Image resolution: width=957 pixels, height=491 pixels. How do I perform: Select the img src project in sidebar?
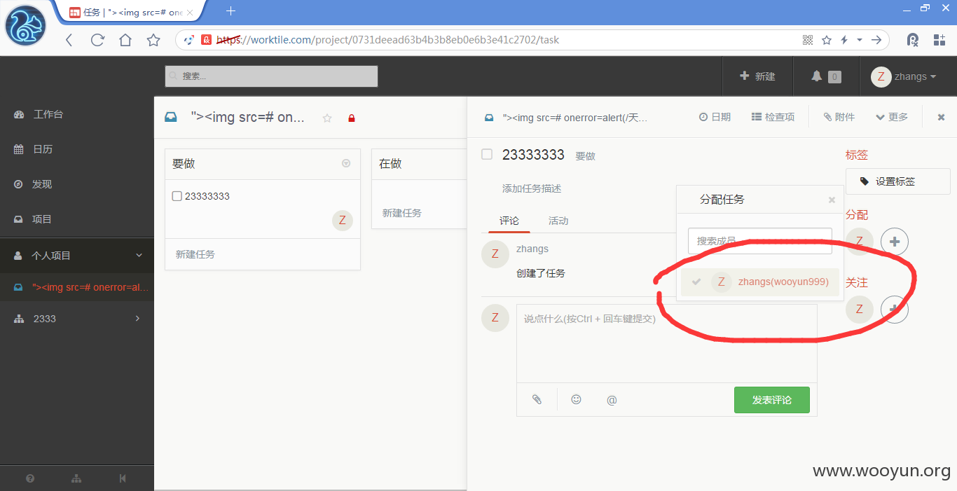(x=77, y=287)
